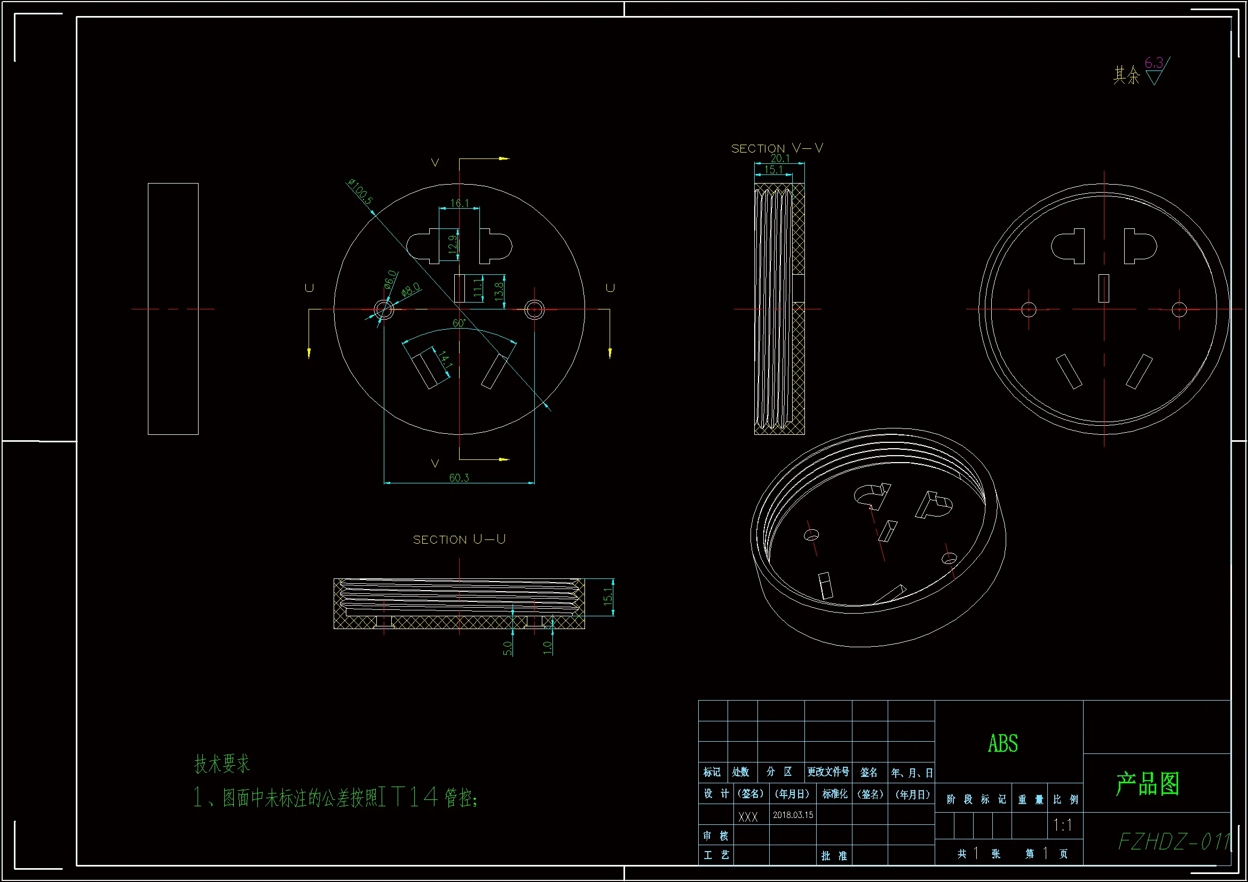The width and height of the screenshot is (1248, 882).
Task: Select the 20.1 dimension in section V-V
Action: pos(780,158)
